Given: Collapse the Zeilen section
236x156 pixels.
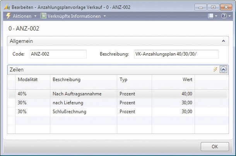Looking at the screenshot, I should click(223, 70).
